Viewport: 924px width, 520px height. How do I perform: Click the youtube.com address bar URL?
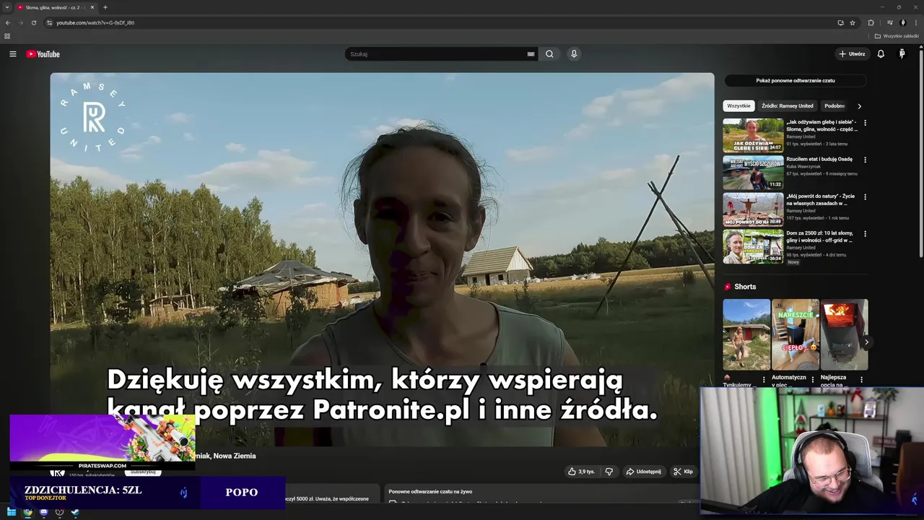click(x=95, y=22)
